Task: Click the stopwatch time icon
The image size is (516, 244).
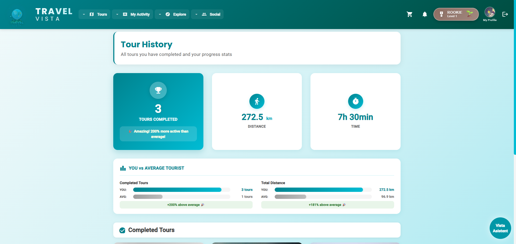Action: pos(355,101)
